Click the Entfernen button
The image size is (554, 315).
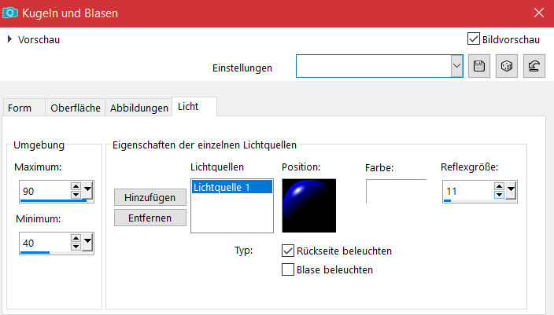[150, 217]
